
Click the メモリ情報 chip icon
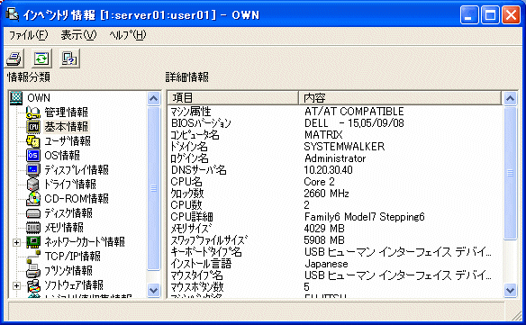[x=33, y=228]
